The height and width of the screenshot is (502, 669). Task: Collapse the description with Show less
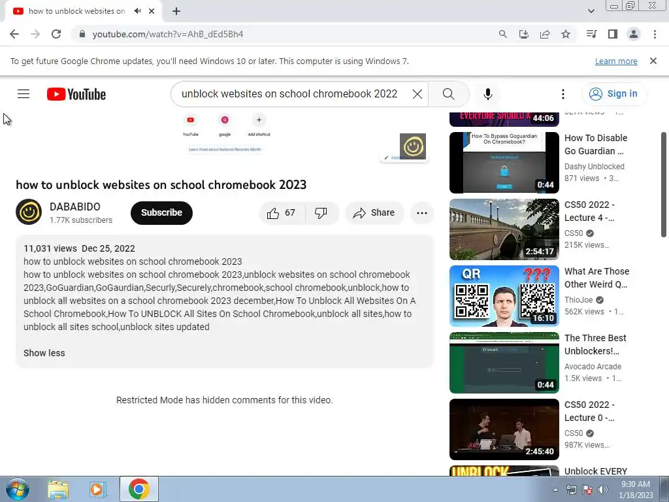(x=44, y=353)
